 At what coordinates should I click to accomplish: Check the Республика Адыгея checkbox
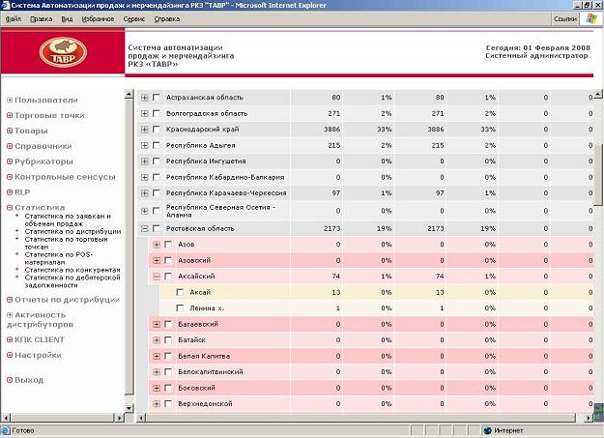click(x=156, y=145)
